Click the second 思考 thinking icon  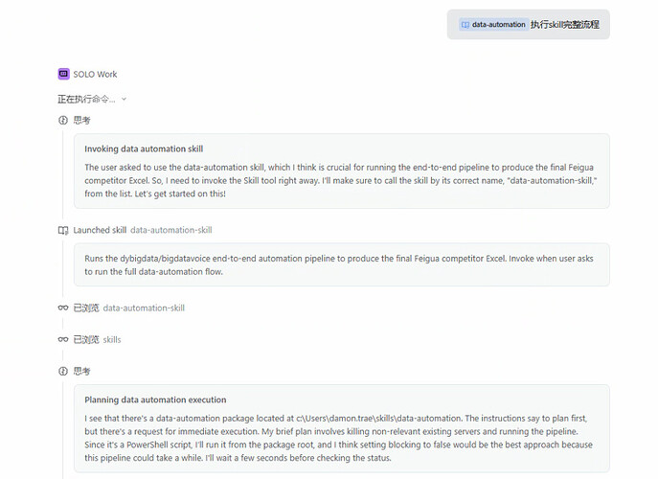click(x=63, y=371)
